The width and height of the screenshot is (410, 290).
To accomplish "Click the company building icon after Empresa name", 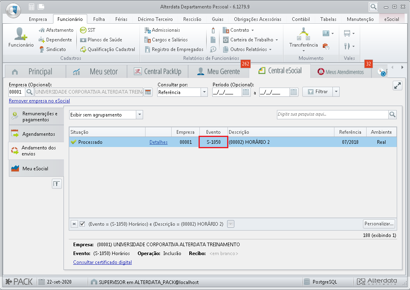I will point(148,92).
